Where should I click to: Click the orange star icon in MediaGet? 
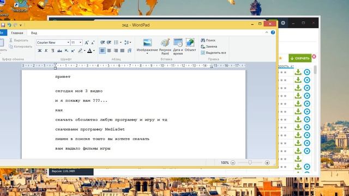[280, 58]
